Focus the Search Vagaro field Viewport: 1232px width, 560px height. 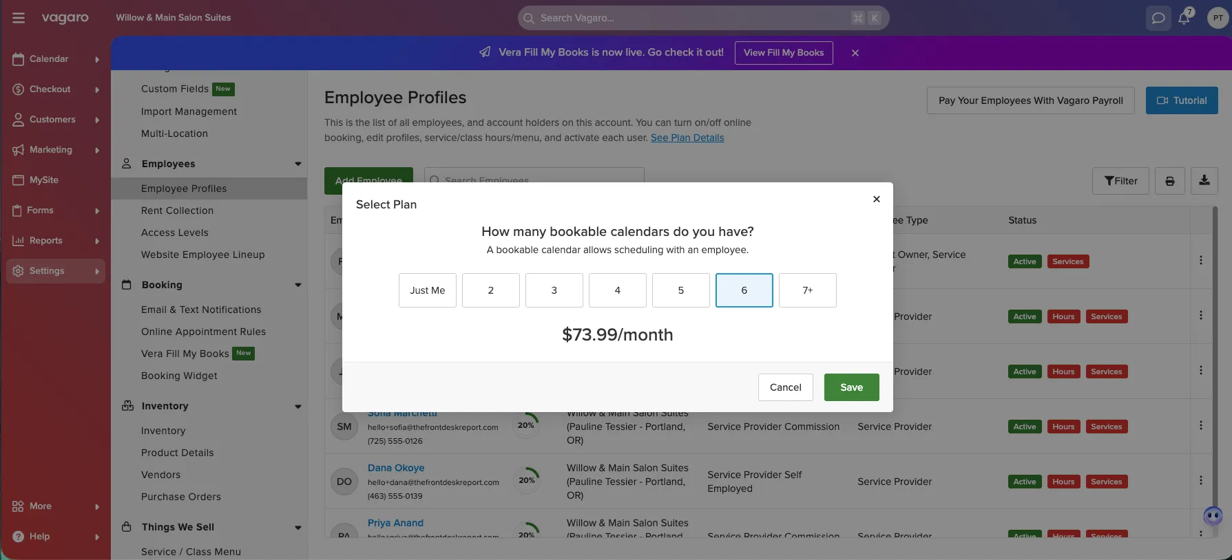pyautogui.click(x=703, y=18)
